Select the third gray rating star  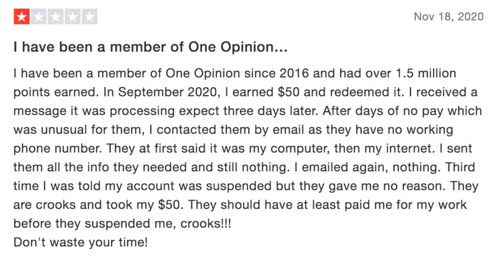[56, 17]
